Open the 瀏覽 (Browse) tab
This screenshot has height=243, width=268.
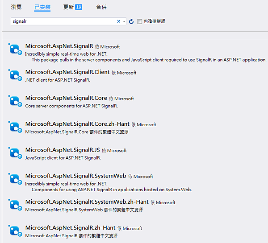pyautogui.click(x=16, y=7)
